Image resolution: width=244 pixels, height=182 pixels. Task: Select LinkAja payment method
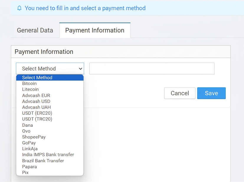pyautogui.click(x=50, y=149)
